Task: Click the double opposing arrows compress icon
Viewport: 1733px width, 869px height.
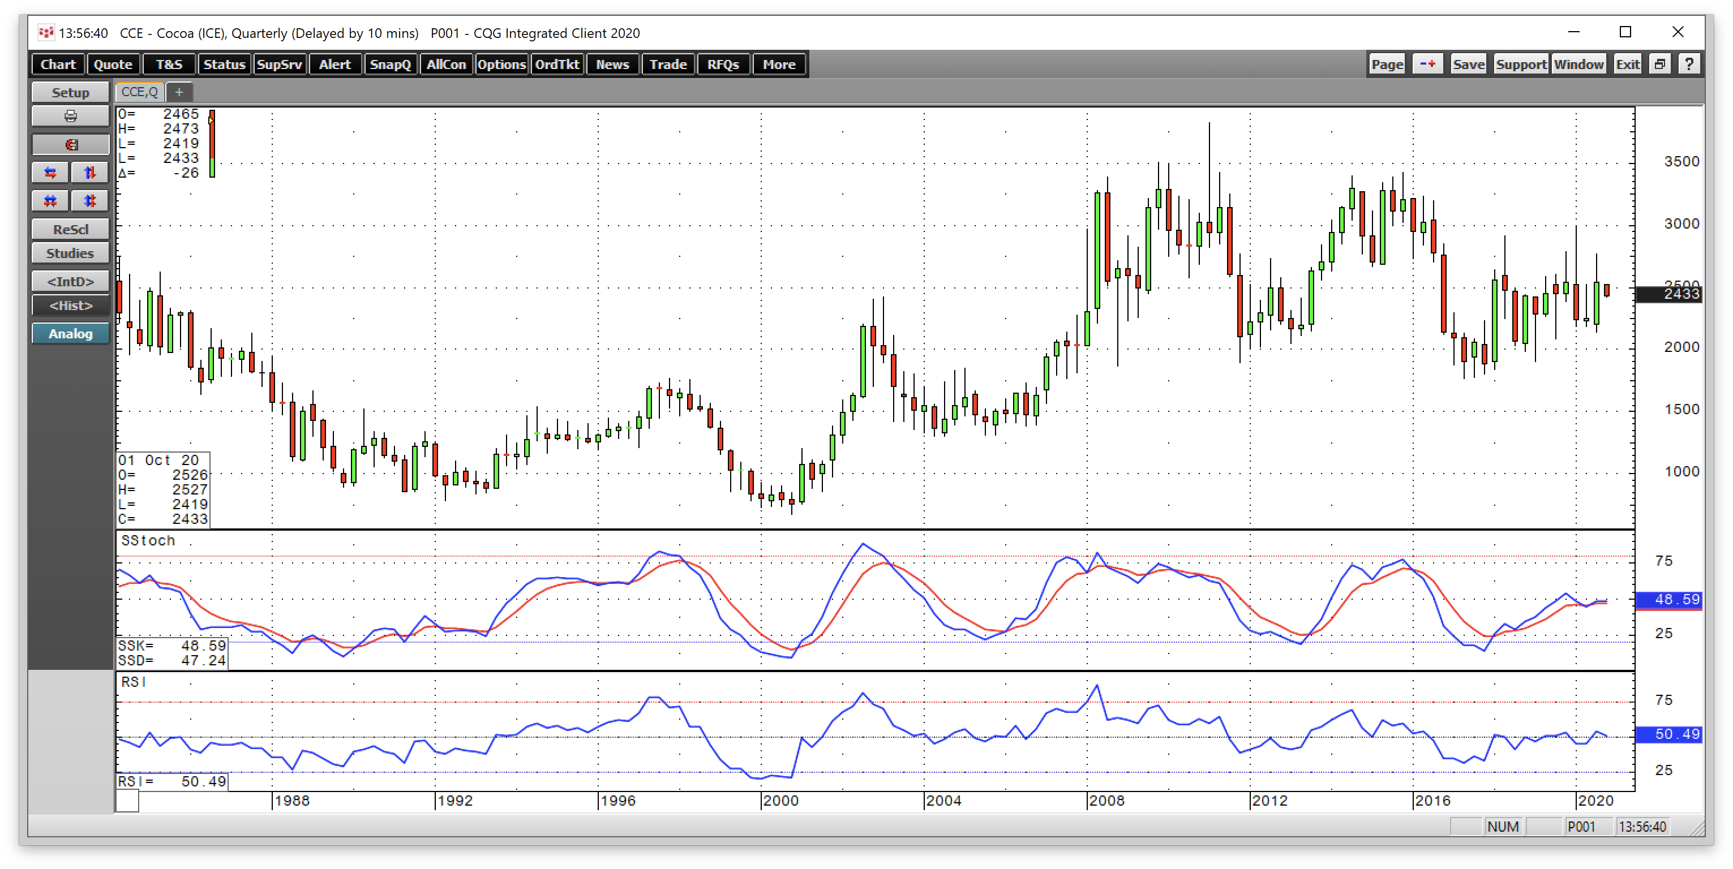Action: 50,200
